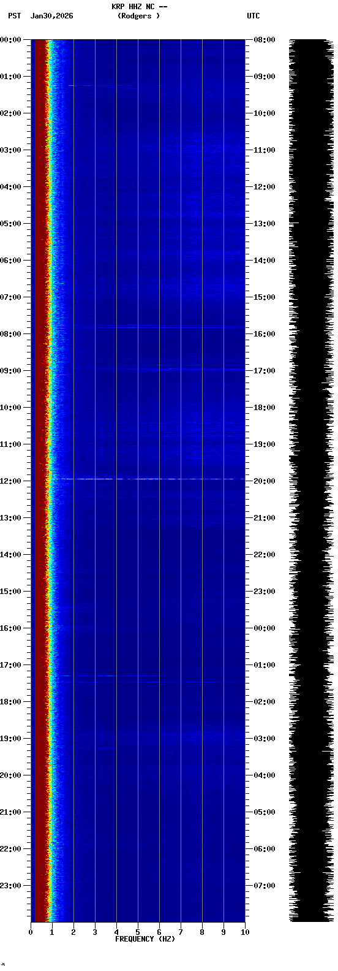Click the 00:00 UTC time label

point(265,628)
